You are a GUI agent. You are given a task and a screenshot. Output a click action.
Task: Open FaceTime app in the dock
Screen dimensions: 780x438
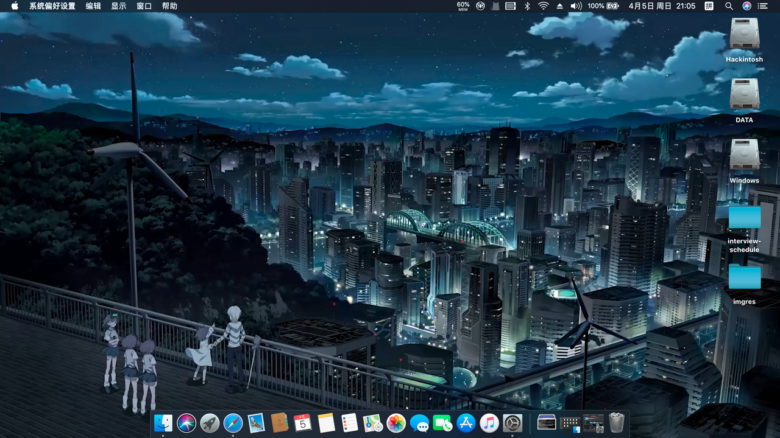443,423
